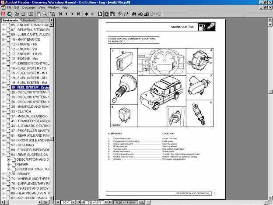Status bar next page button
Screen dimensions: 273x205
tap(106, 202)
